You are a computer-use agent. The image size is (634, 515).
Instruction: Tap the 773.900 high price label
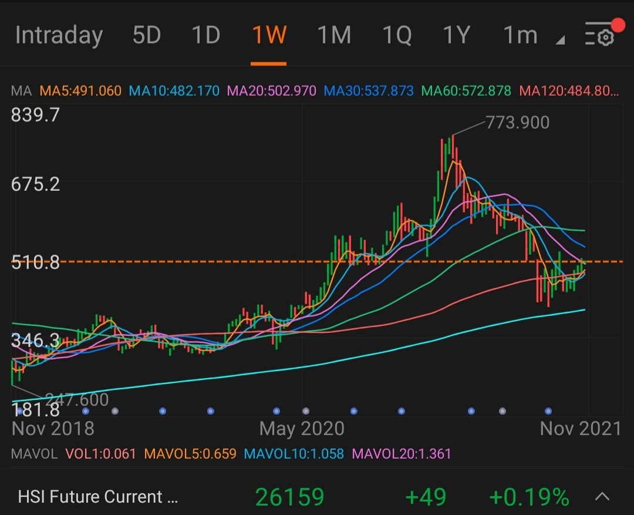pos(517,122)
